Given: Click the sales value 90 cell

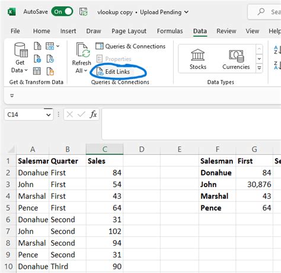Looking at the screenshot, I should tap(105, 266).
